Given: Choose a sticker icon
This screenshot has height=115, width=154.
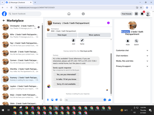Looking at the screenshot, I should click(x=57, y=100).
